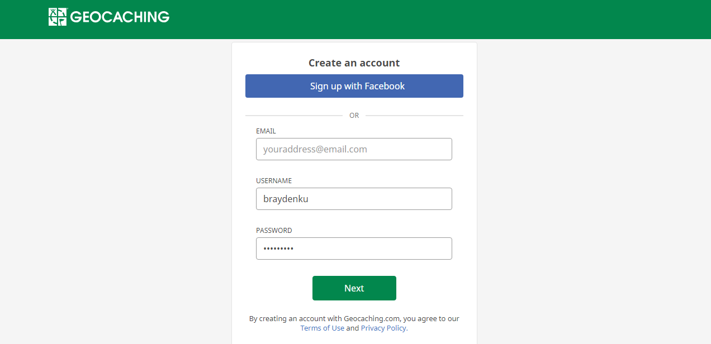
Task: Click the Geocaching logo icon
Action: pos(57,17)
